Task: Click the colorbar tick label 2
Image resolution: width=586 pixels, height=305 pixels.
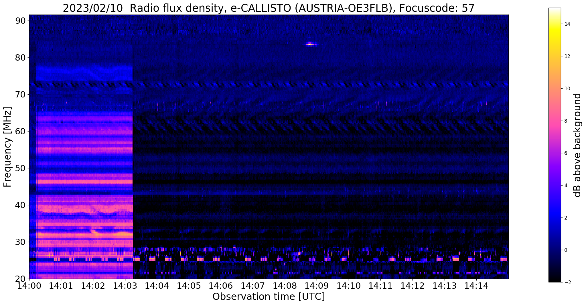Action: pyautogui.click(x=565, y=218)
